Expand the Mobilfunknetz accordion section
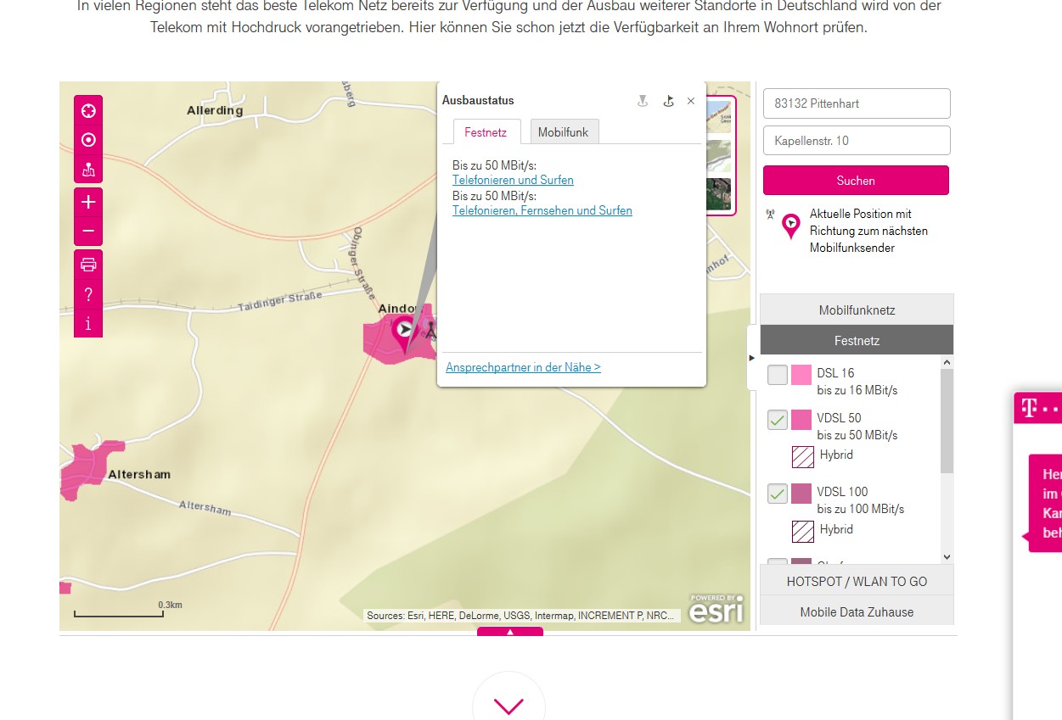This screenshot has height=720, width=1062. pos(857,310)
